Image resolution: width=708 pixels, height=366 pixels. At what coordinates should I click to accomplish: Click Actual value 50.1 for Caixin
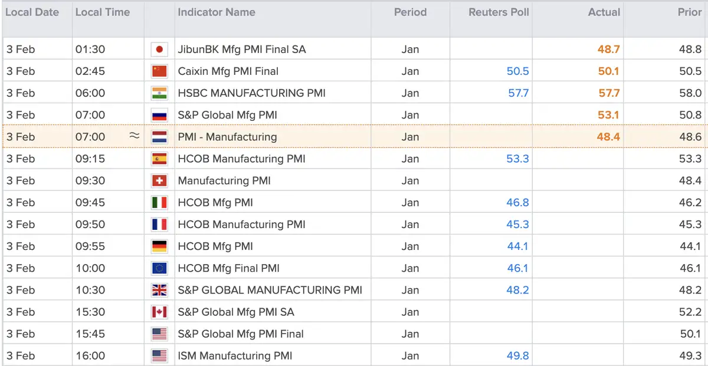click(608, 71)
